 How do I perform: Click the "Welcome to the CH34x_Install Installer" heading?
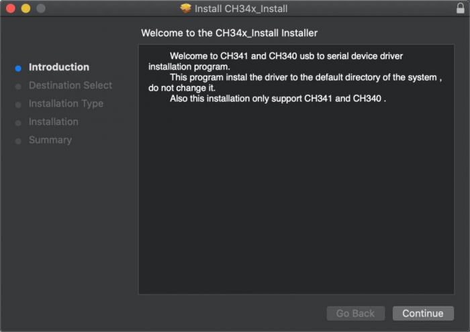(x=229, y=32)
